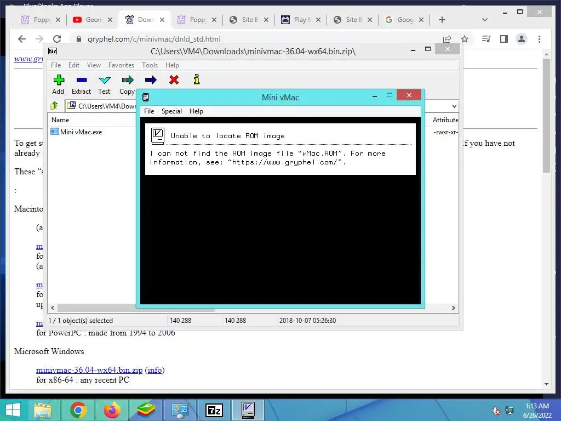
Task: Go forward in Chrome browser
Action: point(39,39)
